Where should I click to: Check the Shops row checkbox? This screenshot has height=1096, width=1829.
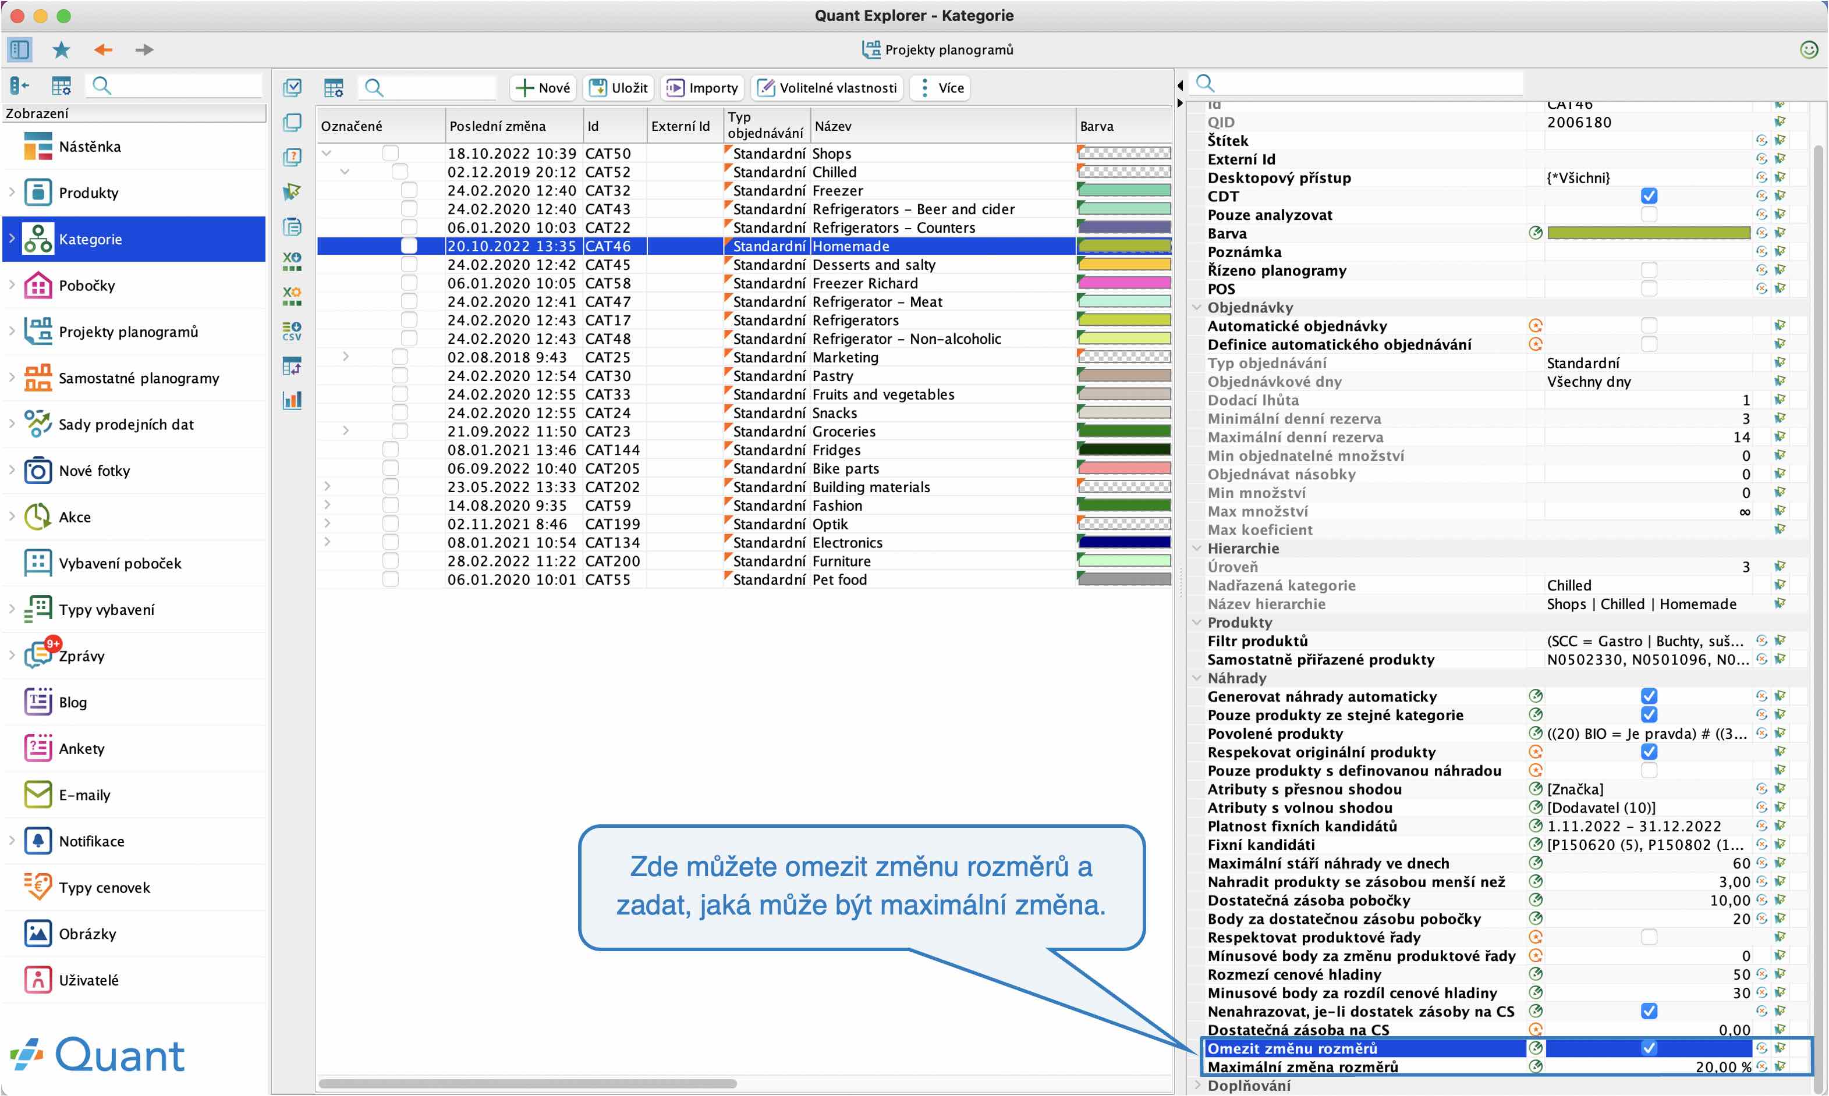point(390,153)
